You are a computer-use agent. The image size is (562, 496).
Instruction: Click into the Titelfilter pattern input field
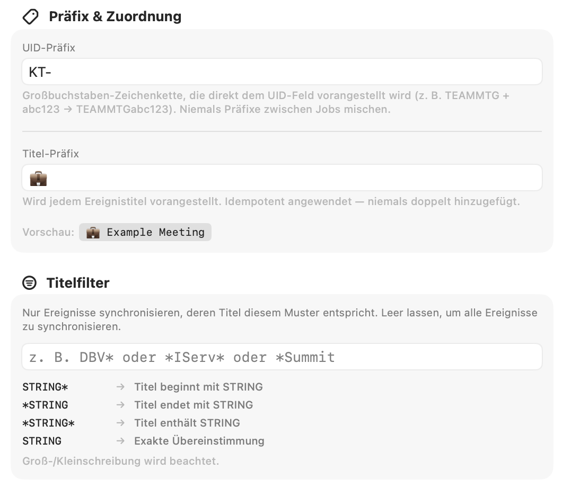point(282,357)
